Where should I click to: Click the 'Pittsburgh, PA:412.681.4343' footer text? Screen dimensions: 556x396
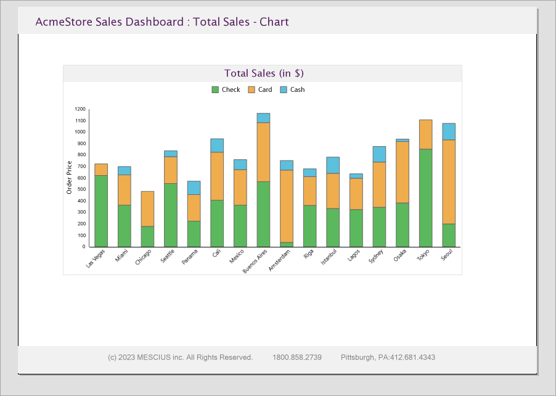pos(388,357)
